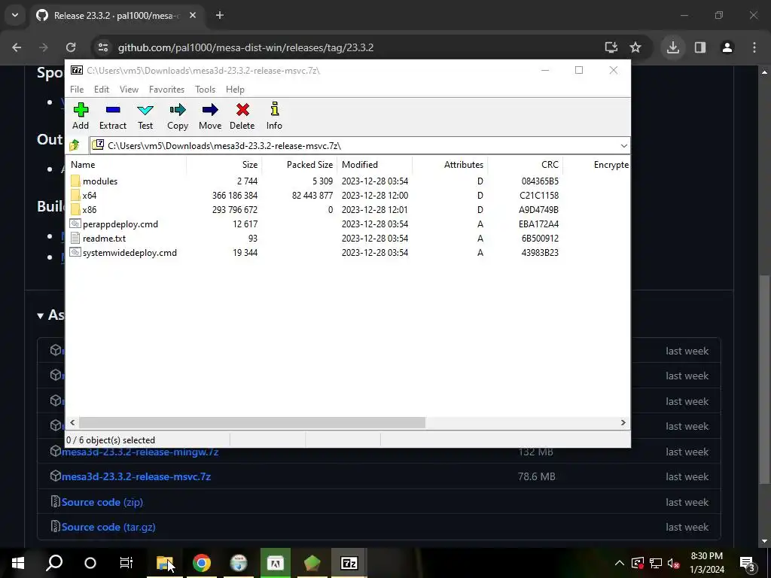Open Windows search from taskbar

(54, 563)
